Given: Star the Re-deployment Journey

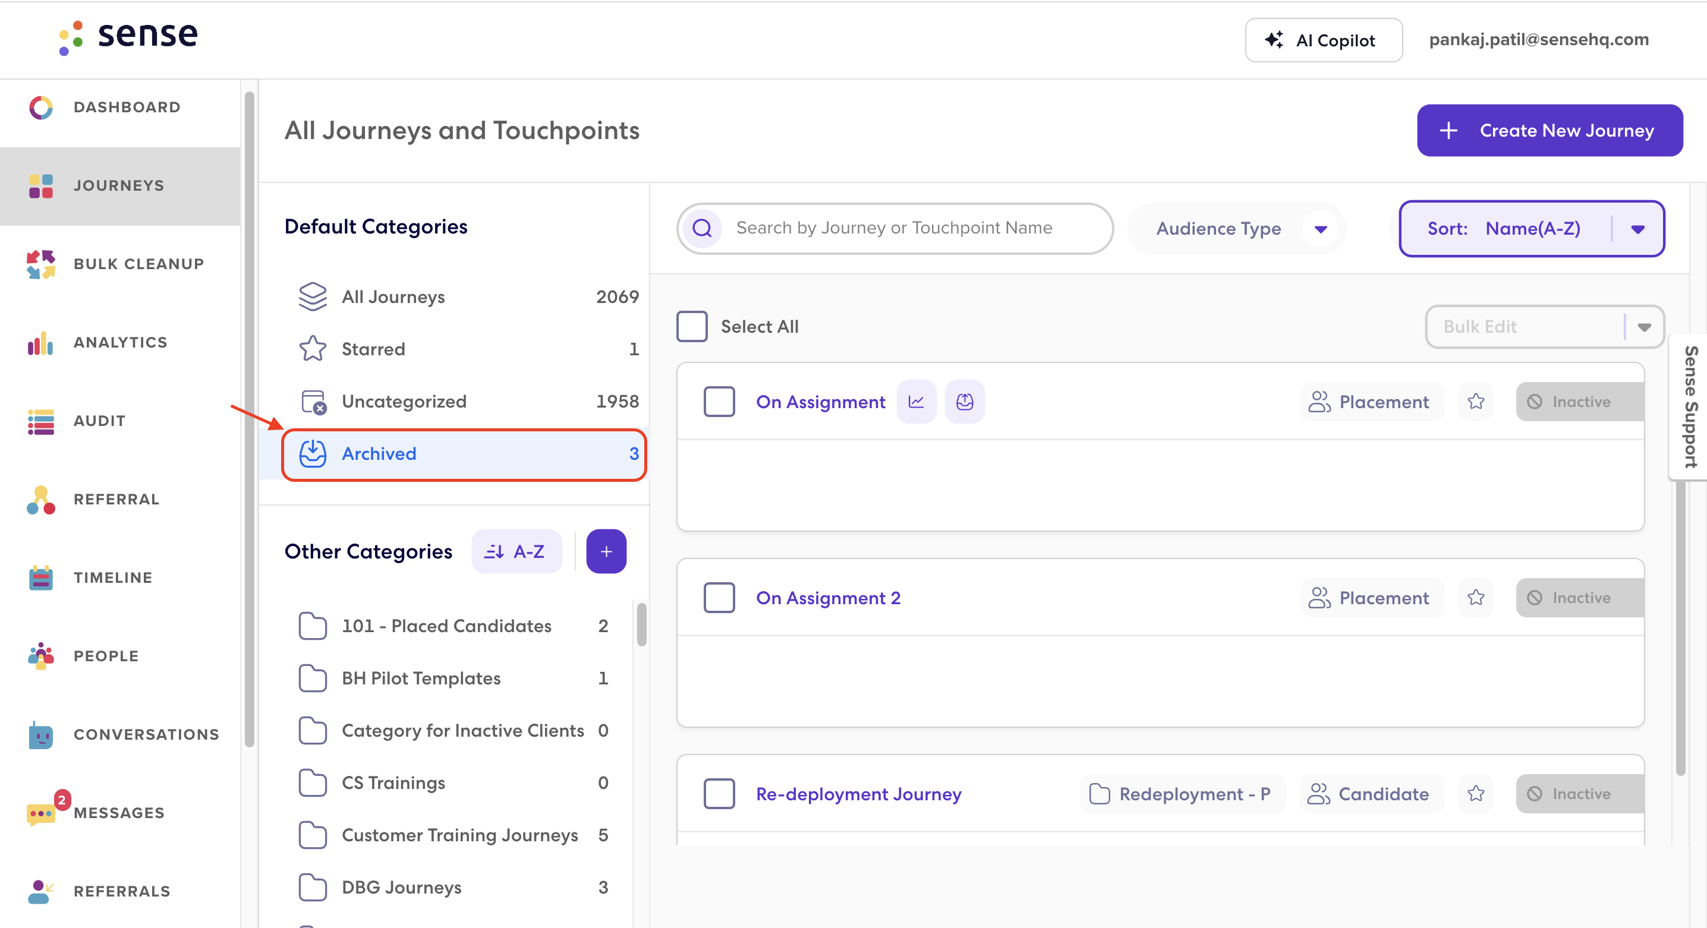Looking at the screenshot, I should click(1475, 794).
